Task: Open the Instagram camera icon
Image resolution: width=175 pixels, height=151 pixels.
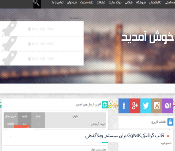Action: tap(157, 106)
